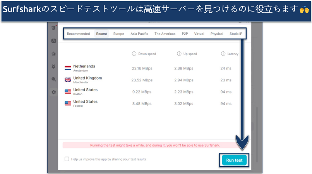
Task: Switch to the Recommended tab
Action: pos(78,34)
